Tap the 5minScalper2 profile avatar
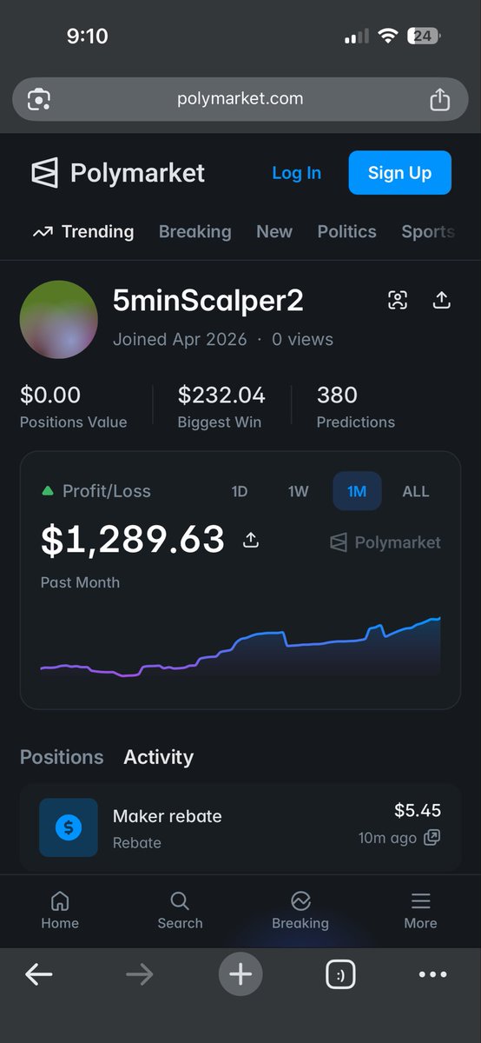This screenshot has width=481, height=1043. tap(59, 319)
